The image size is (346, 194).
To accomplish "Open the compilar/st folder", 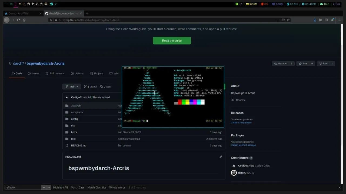I will click(77, 112).
